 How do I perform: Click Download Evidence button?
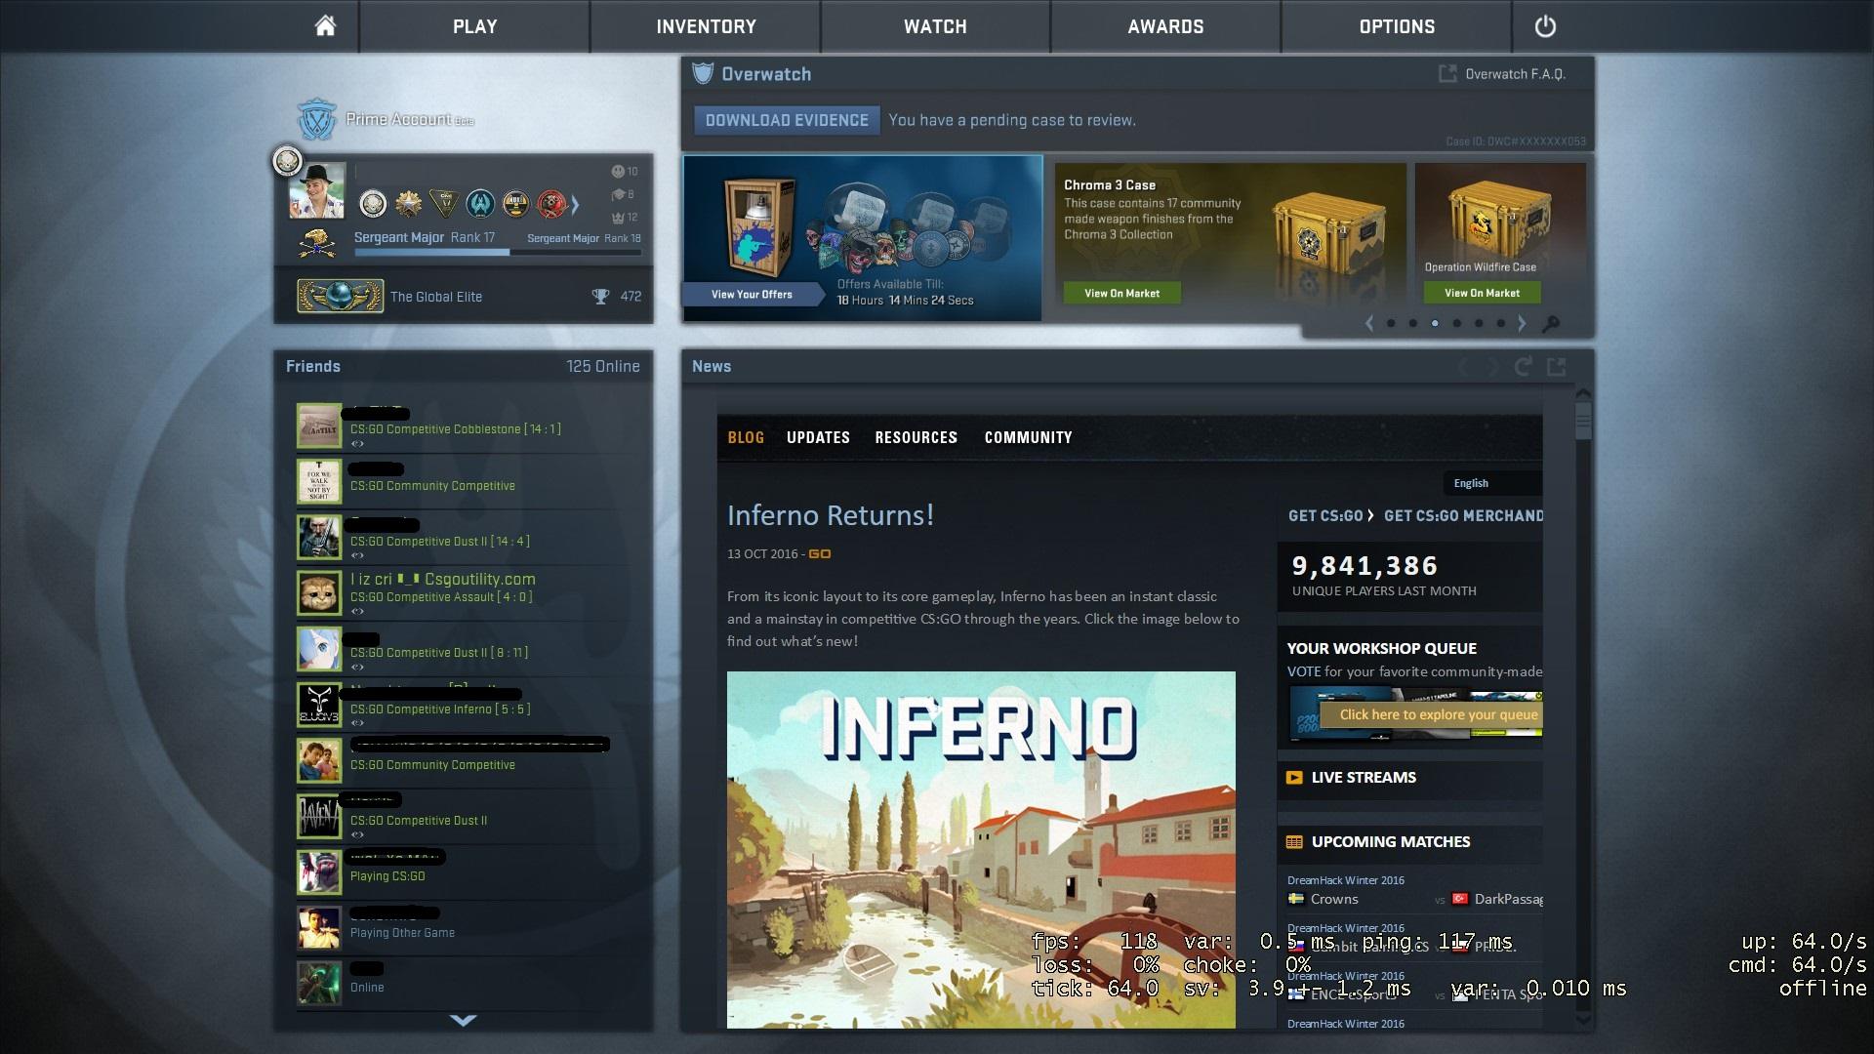tap(787, 120)
